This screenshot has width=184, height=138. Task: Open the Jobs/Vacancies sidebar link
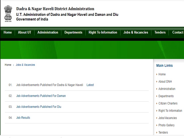coord(168,118)
